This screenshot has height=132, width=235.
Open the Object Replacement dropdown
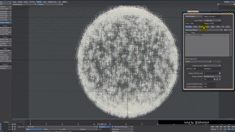coord(198,62)
